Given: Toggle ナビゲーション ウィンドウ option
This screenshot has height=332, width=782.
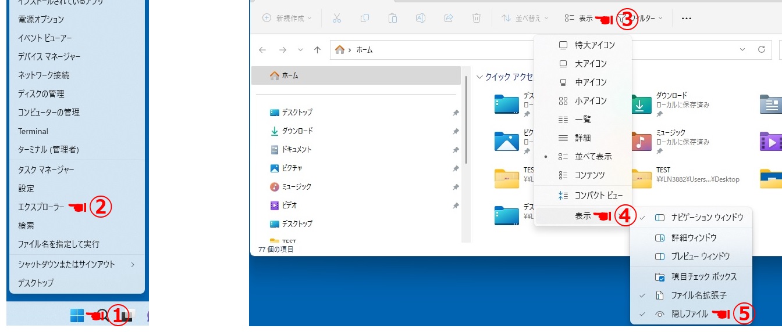Looking at the screenshot, I should click(x=692, y=218).
